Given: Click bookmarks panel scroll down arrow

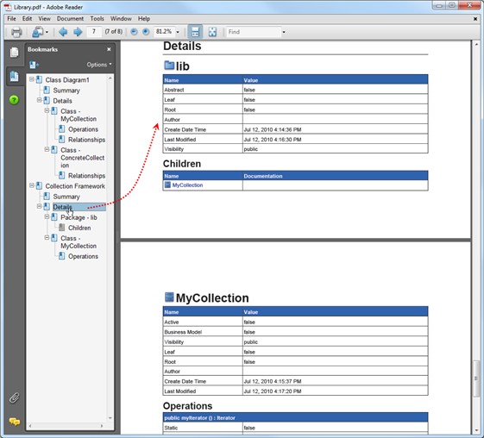Looking at the screenshot, I should tap(110, 418).
